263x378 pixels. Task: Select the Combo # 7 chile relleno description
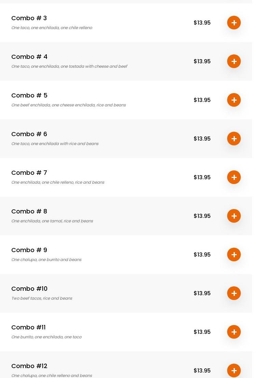pos(58,182)
